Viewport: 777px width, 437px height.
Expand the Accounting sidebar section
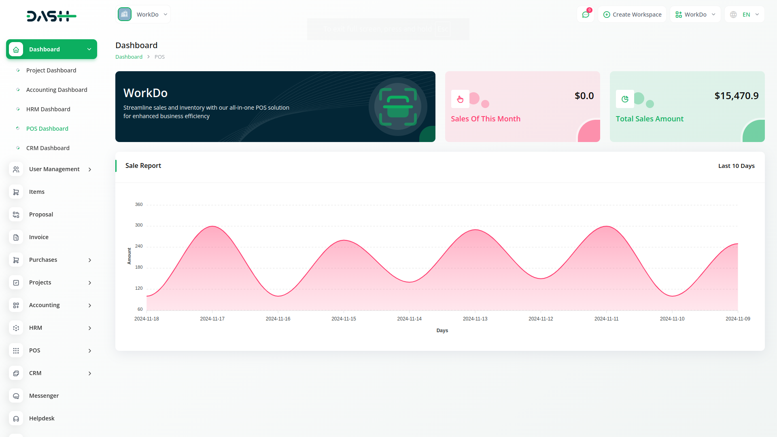pos(90,305)
